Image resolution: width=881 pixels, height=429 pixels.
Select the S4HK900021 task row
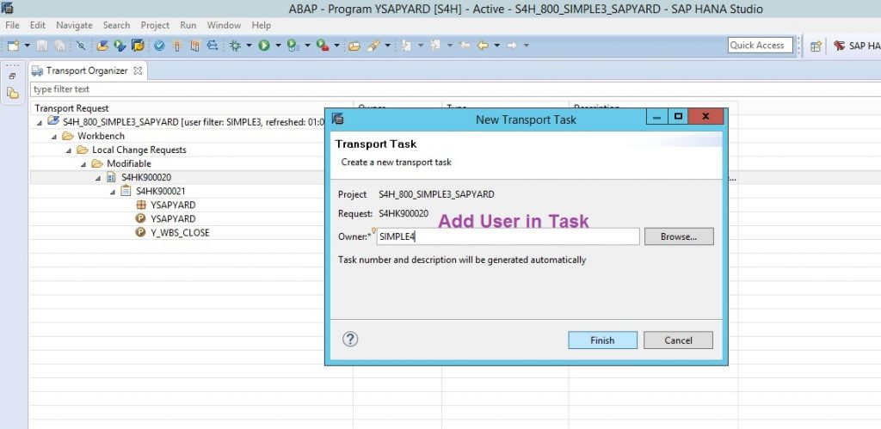(161, 191)
